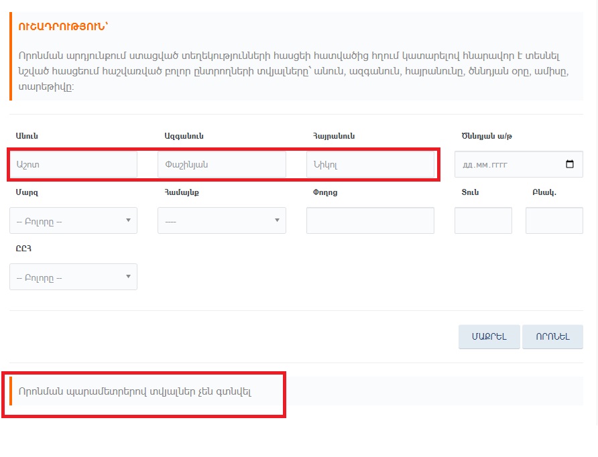Expand the Համայնք community dropdown
598x457 pixels.
(222, 220)
